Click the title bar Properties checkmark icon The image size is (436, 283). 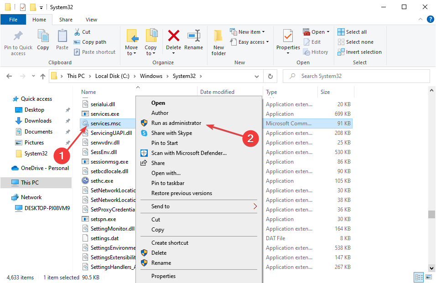[23, 7]
